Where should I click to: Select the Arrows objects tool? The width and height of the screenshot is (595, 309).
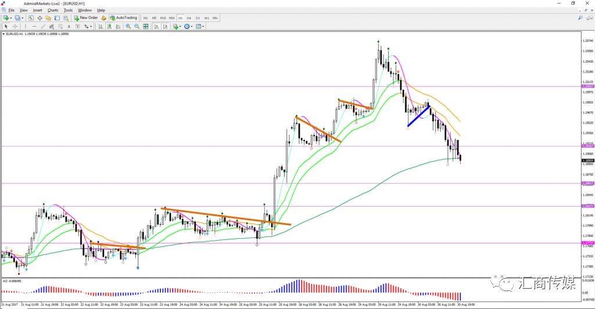point(86,27)
